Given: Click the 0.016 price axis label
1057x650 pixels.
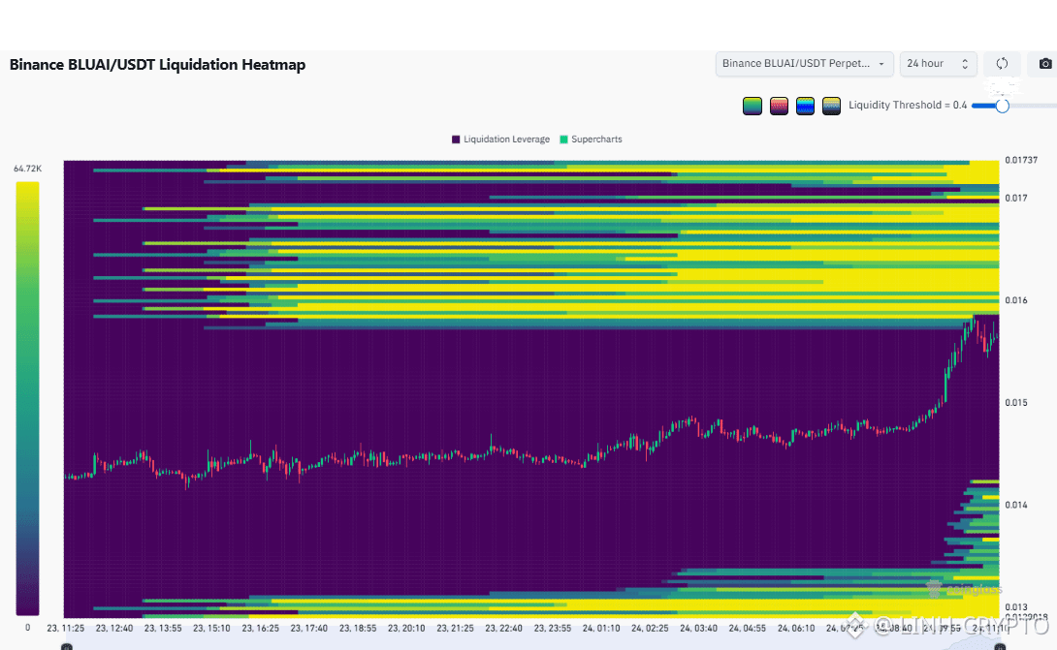Looking at the screenshot, I should (1016, 300).
